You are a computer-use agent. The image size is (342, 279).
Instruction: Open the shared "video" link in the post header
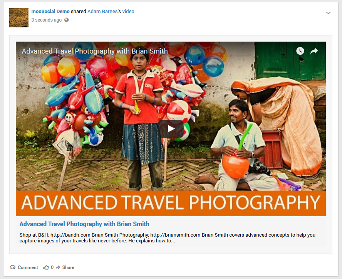point(128,12)
